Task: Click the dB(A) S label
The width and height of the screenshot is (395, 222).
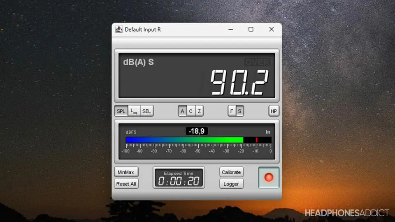Action: pos(138,62)
